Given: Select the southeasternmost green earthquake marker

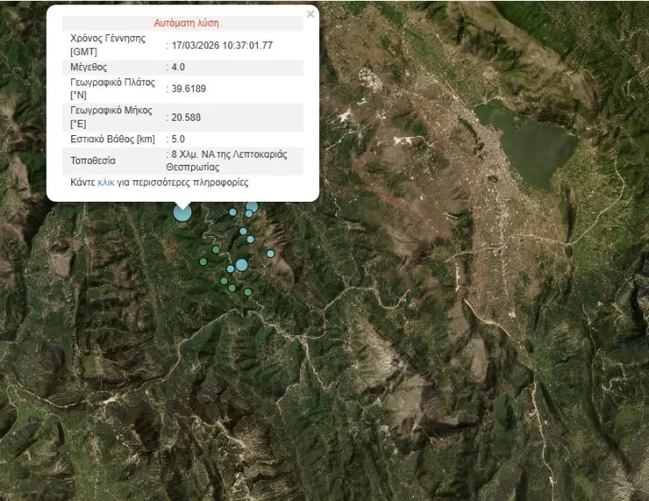Looking at the screenshot, I should click(248, 292).
